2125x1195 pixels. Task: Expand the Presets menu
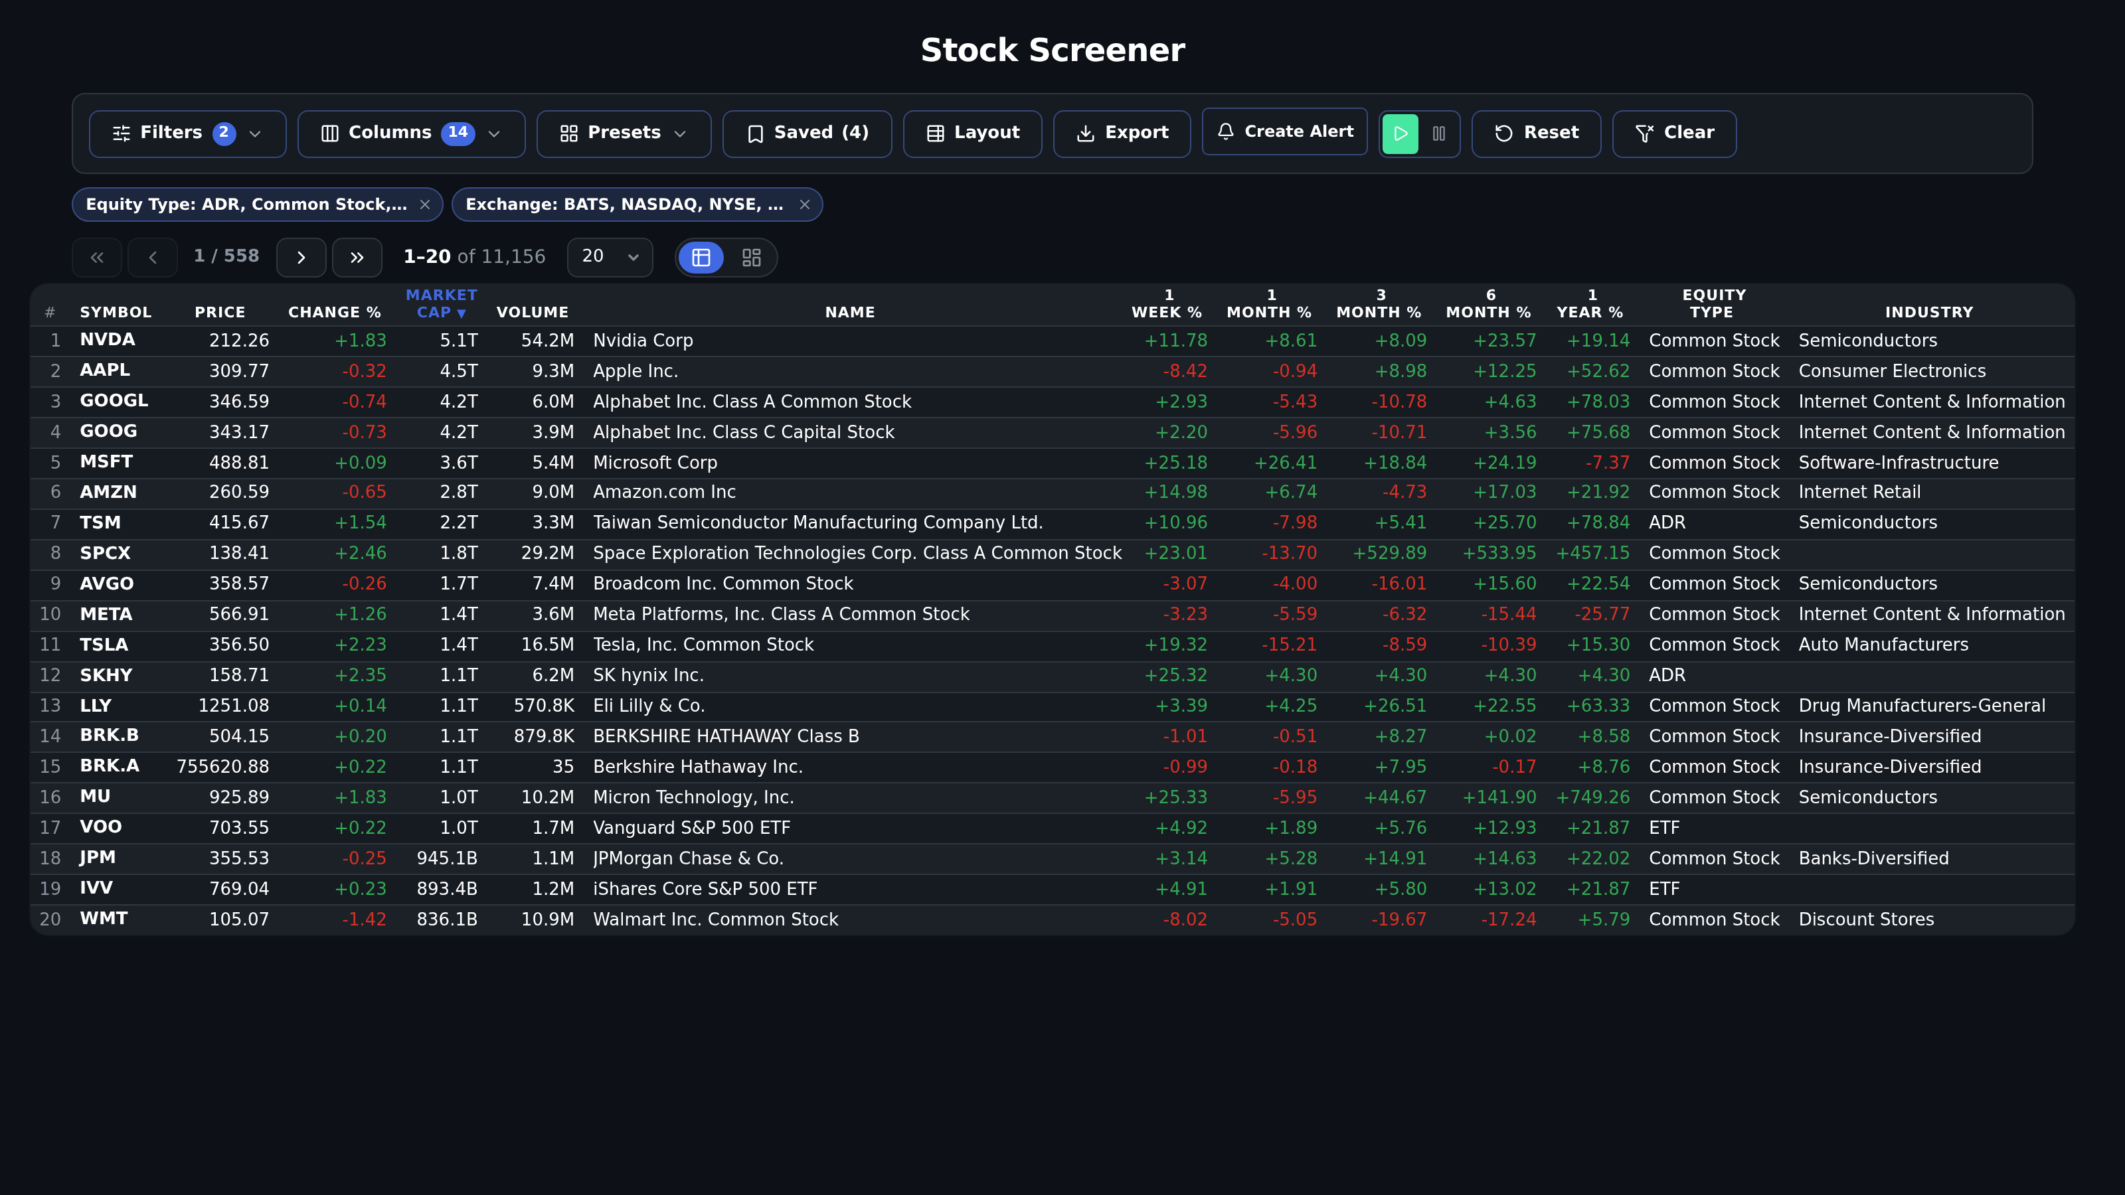pos(624,133)
